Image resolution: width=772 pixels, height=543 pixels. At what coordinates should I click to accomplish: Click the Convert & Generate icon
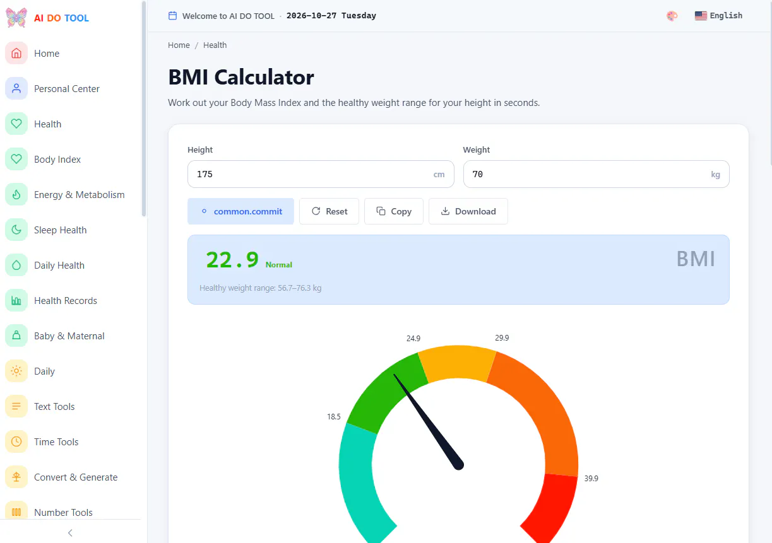coord(16,477)
